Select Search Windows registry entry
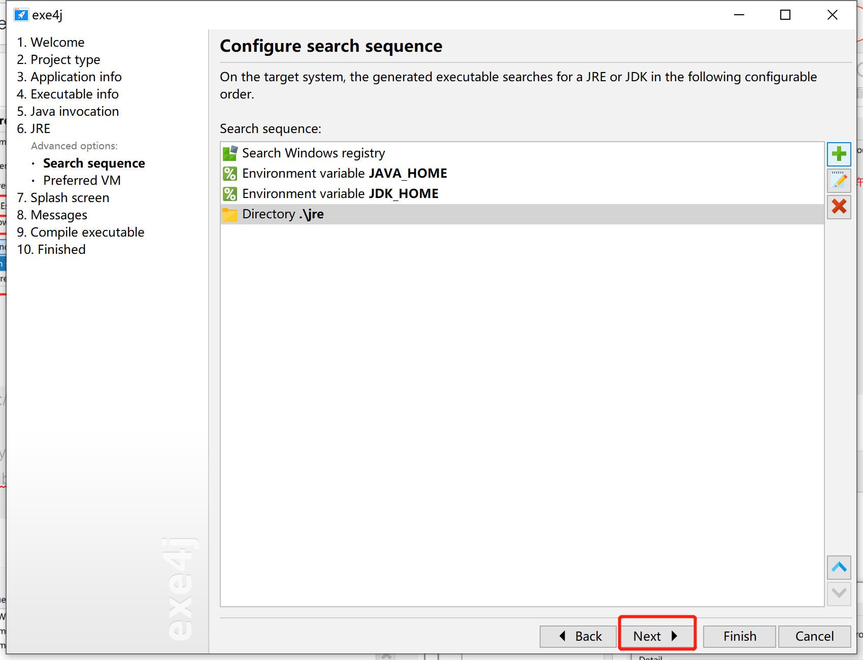This screenshot has width=863, height=660. tap(522, 153)
